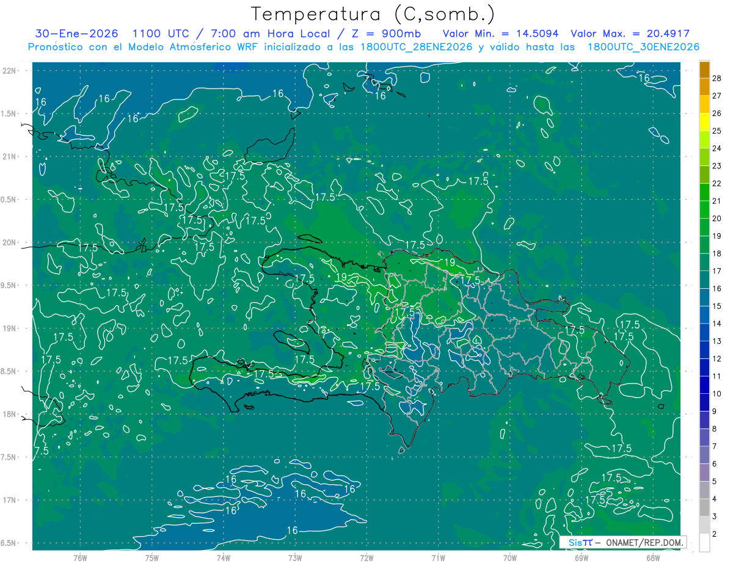Click the date text '30-Ene-2026'

(76, 34)
